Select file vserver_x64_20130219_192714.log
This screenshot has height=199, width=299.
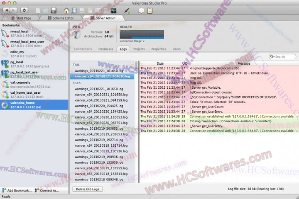(x=102, y=146)
